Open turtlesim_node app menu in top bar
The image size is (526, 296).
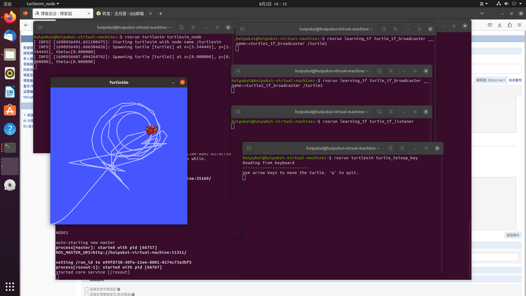tap(43, 4)
